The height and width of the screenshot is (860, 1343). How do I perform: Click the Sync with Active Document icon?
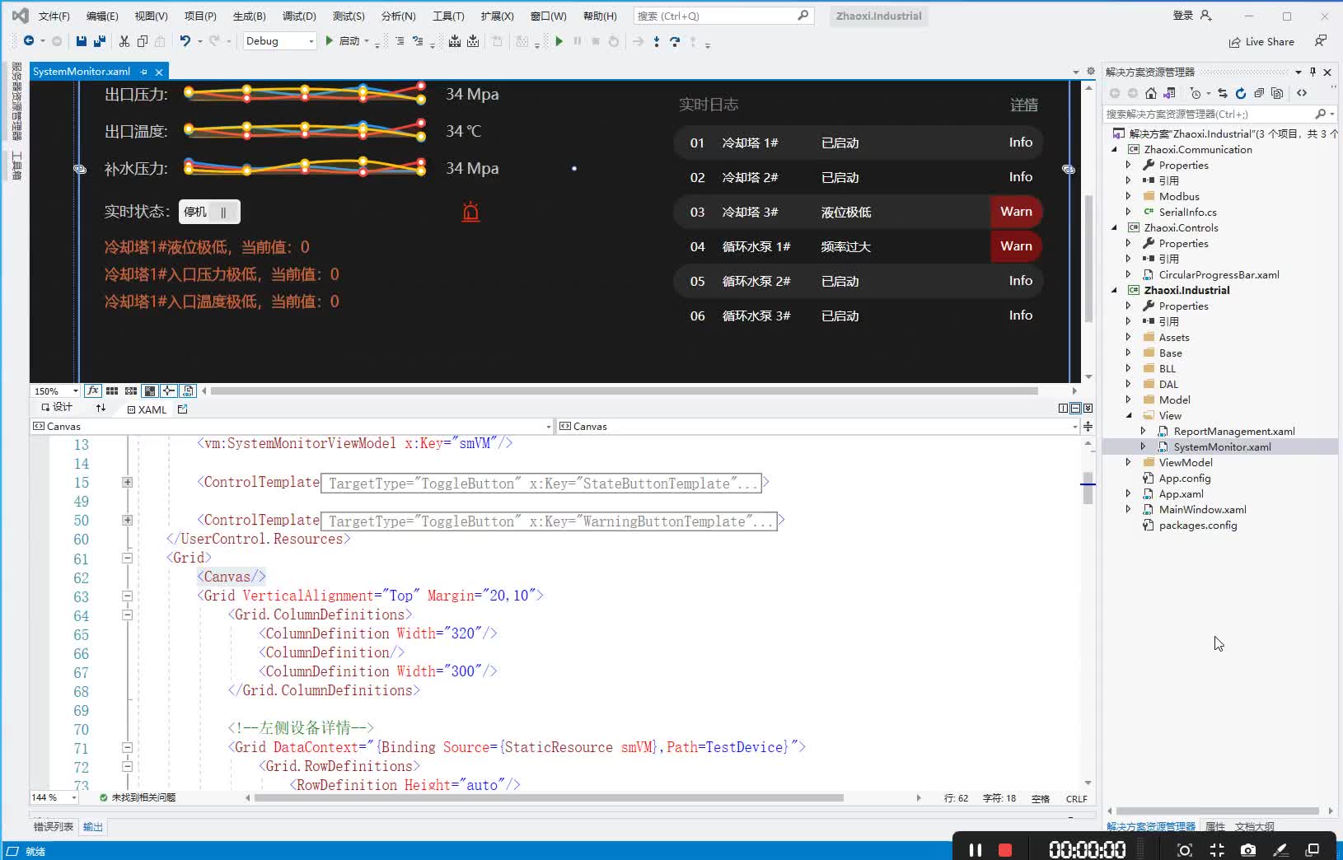(x=1223, y=93)
